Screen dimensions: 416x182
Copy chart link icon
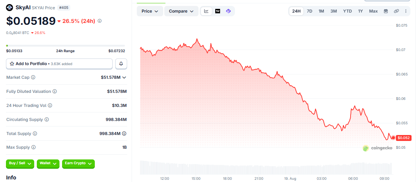(x=396, y=11)
